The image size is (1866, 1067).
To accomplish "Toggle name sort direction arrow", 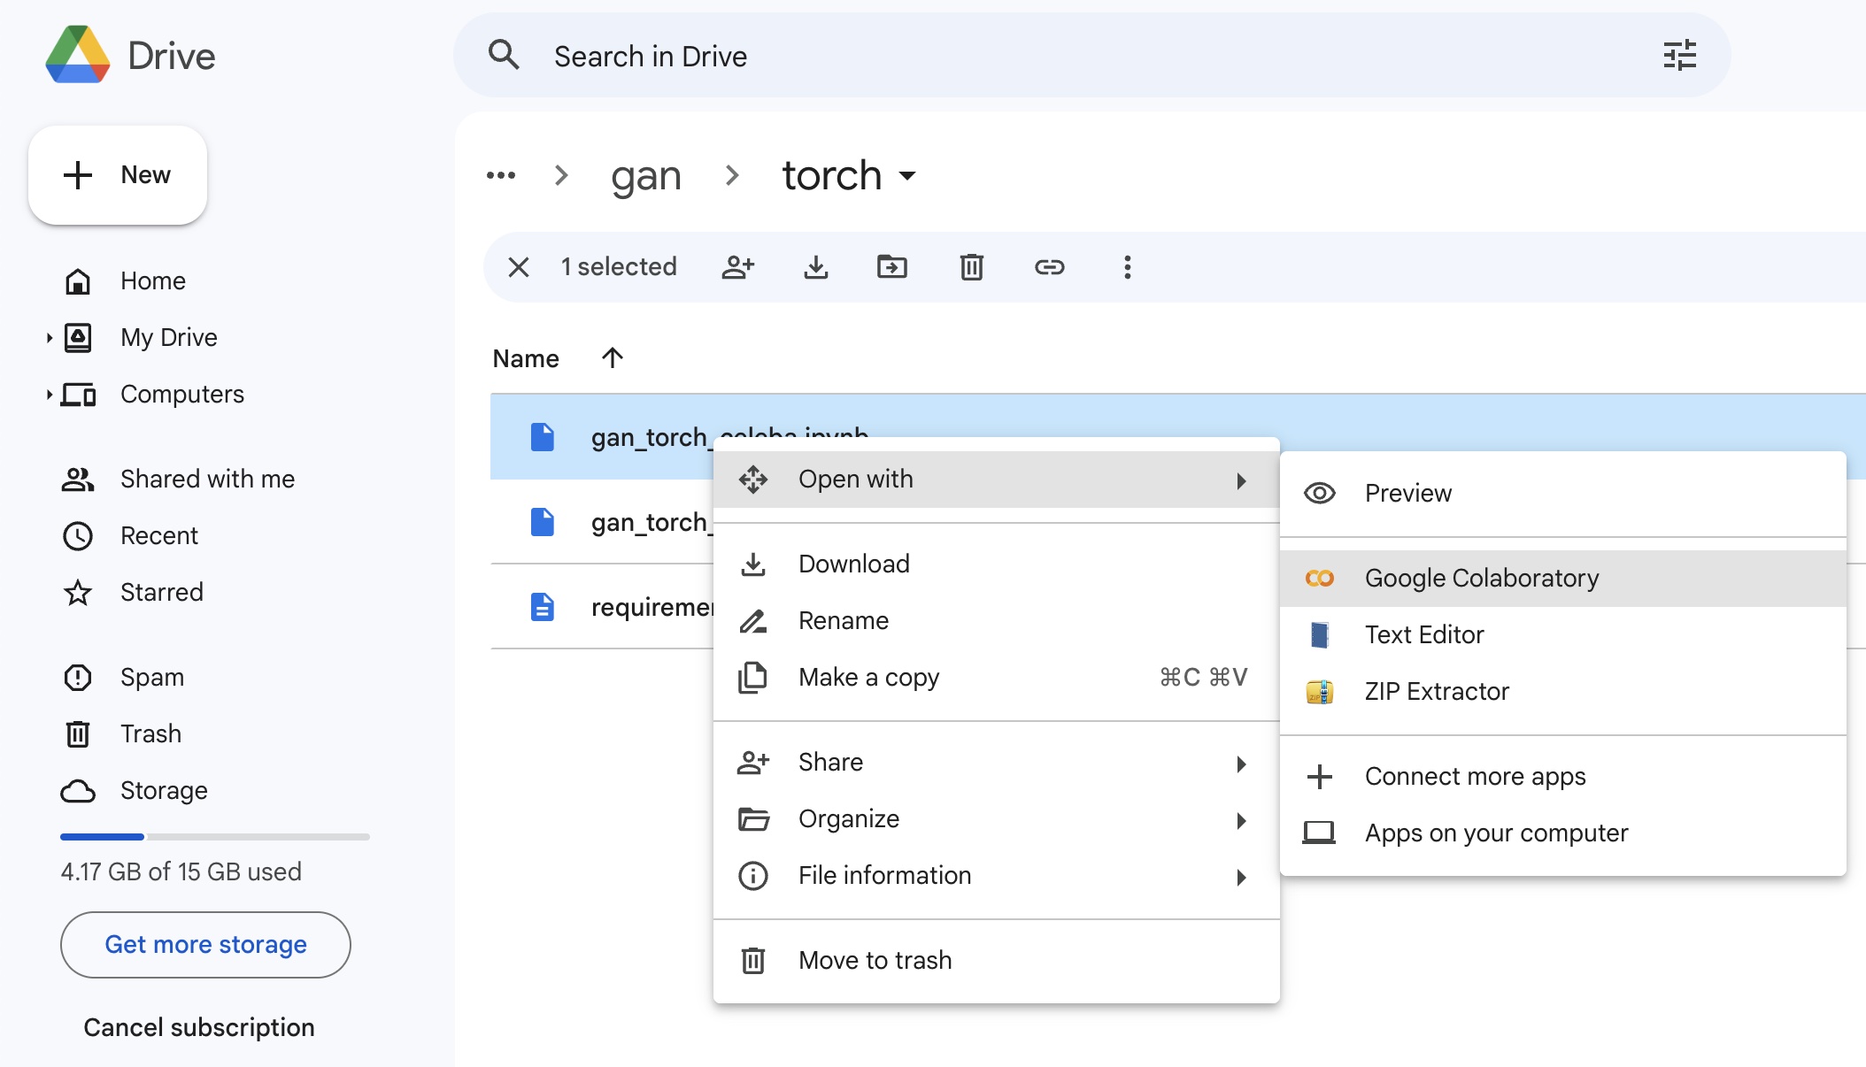I will click(x=613, y=358).
